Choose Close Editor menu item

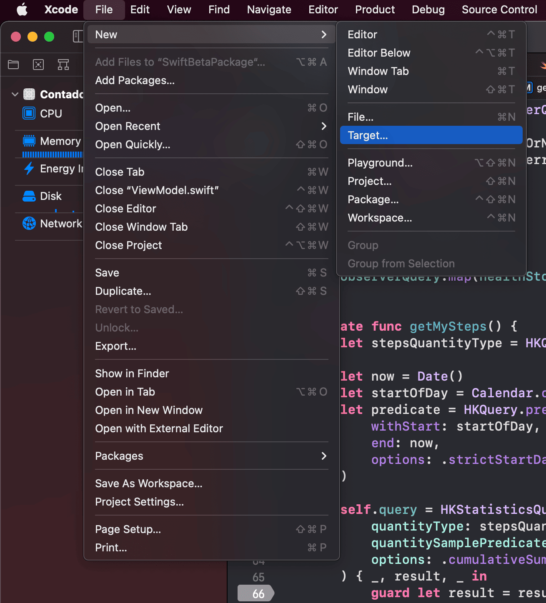click(211, 209)
